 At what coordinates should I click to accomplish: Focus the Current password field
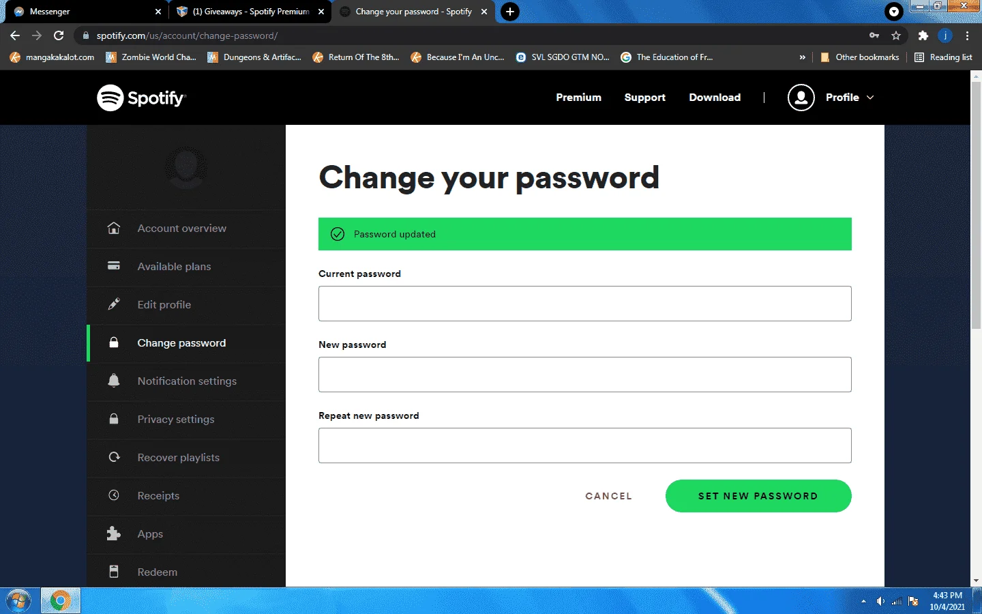tap(584, 304)
